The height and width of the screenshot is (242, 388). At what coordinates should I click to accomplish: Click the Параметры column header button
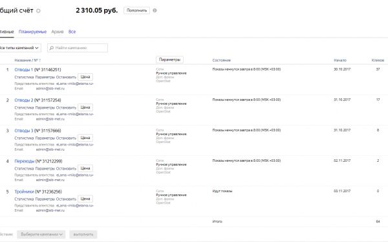169,60
